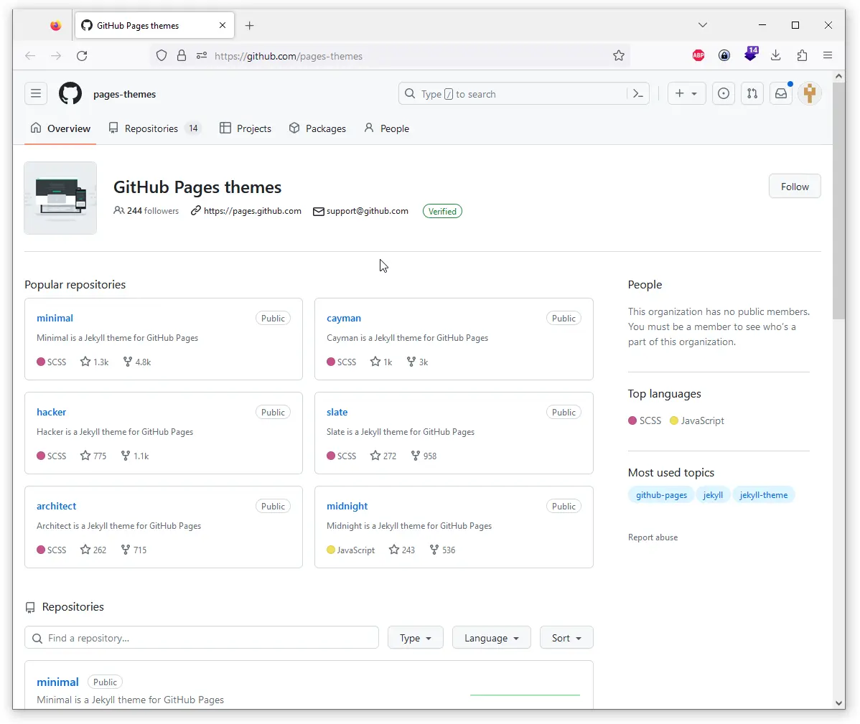Image resolution: width=860 pixels, height=724 pixels.
Task: Expand the create new plus dropdown
Action: point(686,94)
